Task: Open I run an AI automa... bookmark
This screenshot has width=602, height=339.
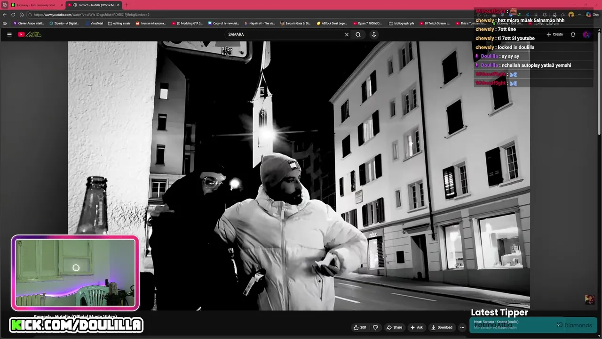Action: [151, 23]
